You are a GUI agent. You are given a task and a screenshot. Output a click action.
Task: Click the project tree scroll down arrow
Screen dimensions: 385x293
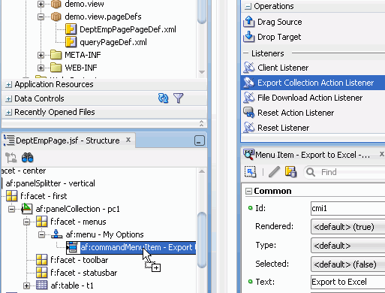click(202, 72)
